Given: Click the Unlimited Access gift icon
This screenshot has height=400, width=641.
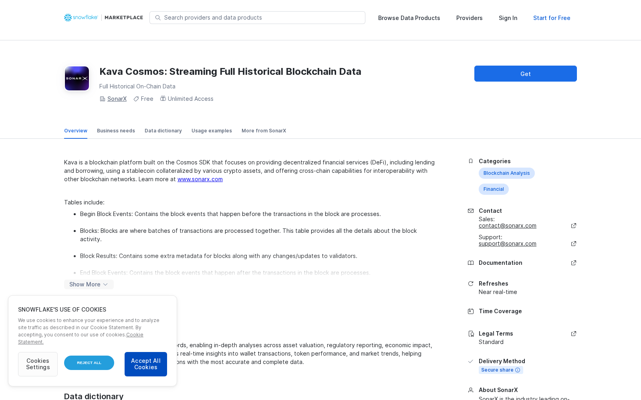Looking at the screenshot, I should [x=163, y=98].
